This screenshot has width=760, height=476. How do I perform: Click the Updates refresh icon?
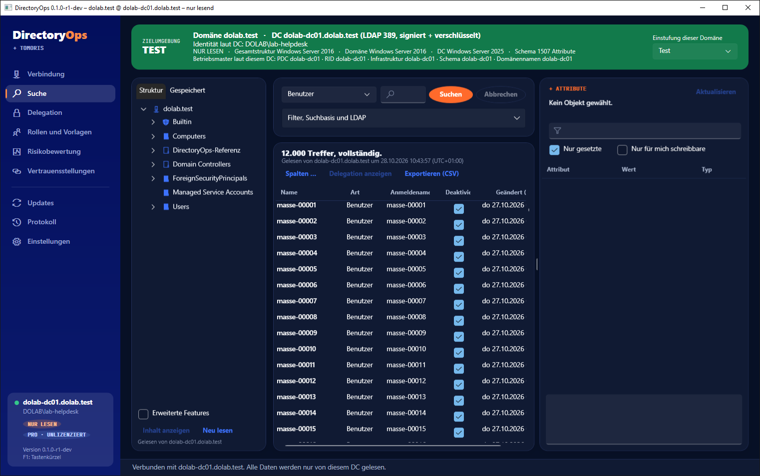click(x=17, y=203)
